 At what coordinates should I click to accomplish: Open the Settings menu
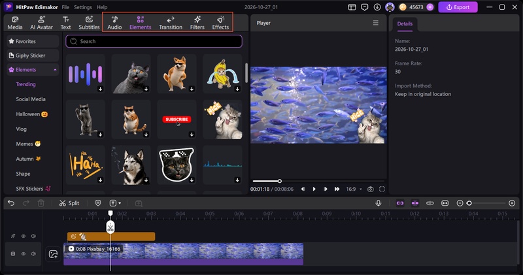pos(83,7)
